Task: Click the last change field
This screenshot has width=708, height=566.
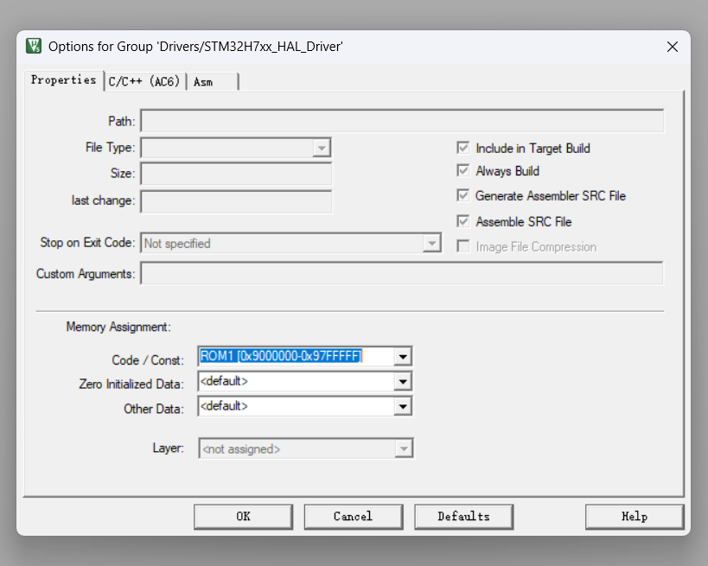Action: 236,201
